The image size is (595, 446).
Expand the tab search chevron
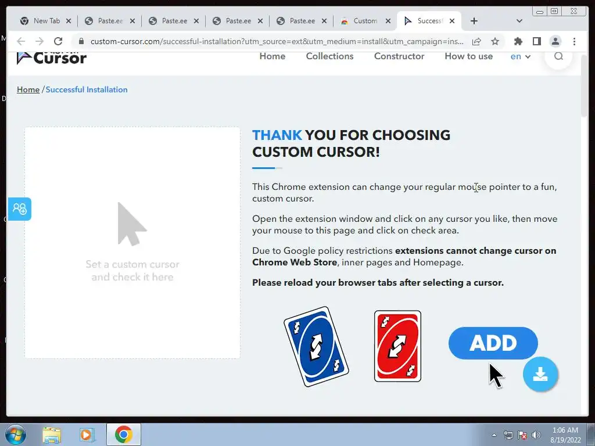519,21
